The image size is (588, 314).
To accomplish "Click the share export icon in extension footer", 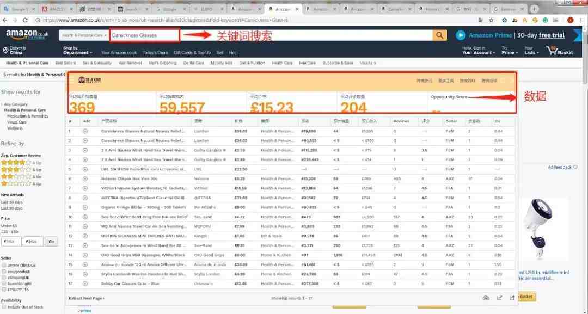I will [x=512, y=298].
